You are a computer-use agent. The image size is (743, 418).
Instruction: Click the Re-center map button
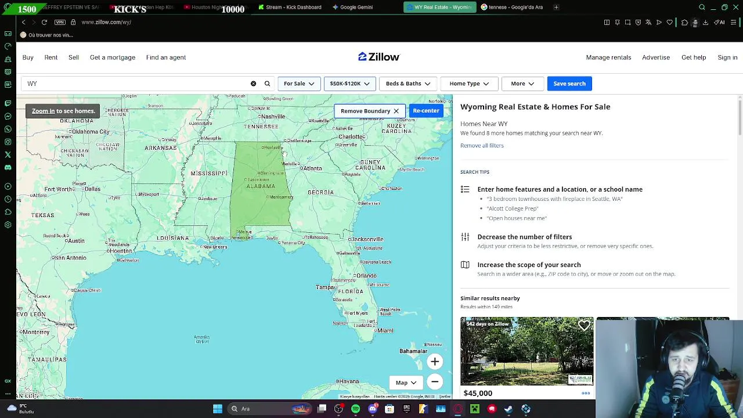(x=426, y=111)
